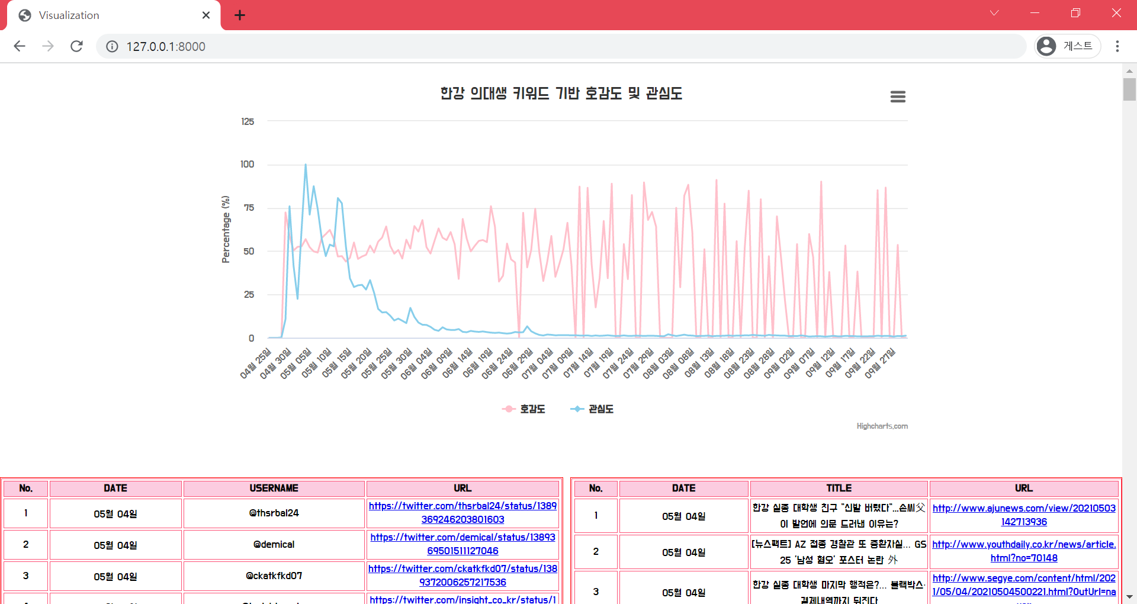This screenshot has width=1137, height=604.
Task: Open the chart's hamburger export menu
Action: (x=897, y=97)
